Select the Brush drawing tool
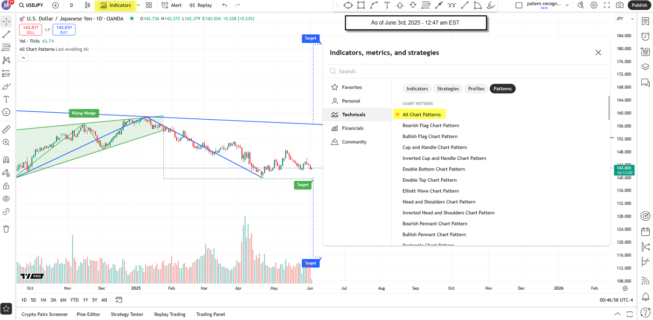The width and height of the screenshot is (653, 320). pyautogui.click(x=7, y=86)
